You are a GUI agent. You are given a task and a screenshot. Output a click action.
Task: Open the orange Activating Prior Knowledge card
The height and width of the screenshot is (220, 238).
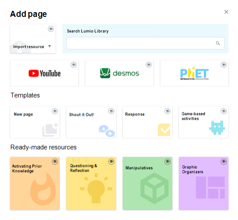click(x=35, y=184)
